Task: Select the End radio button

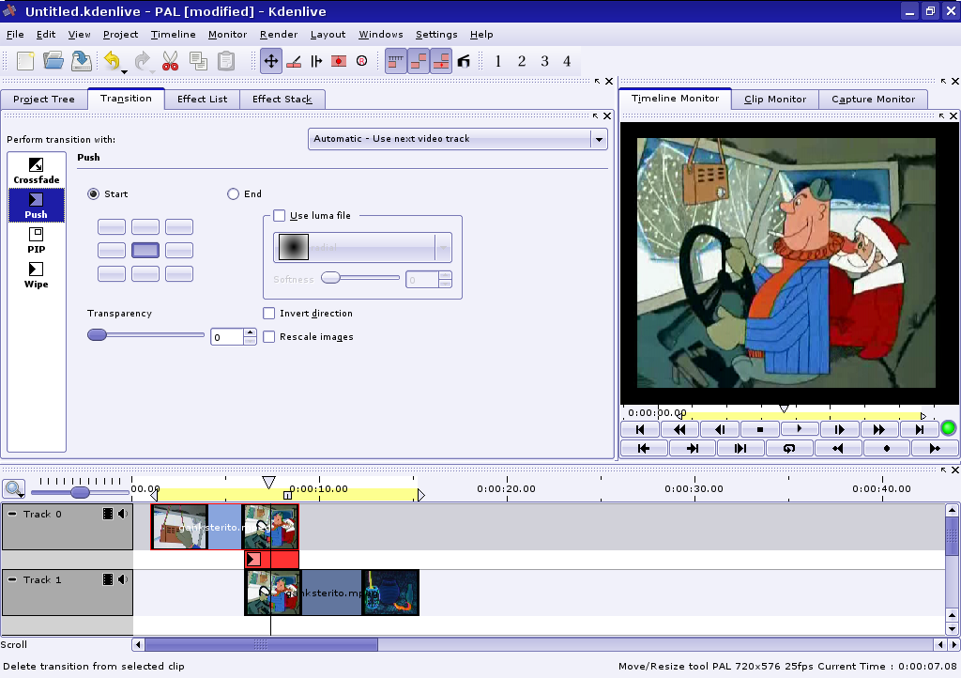Action: [x=234, y=194]
